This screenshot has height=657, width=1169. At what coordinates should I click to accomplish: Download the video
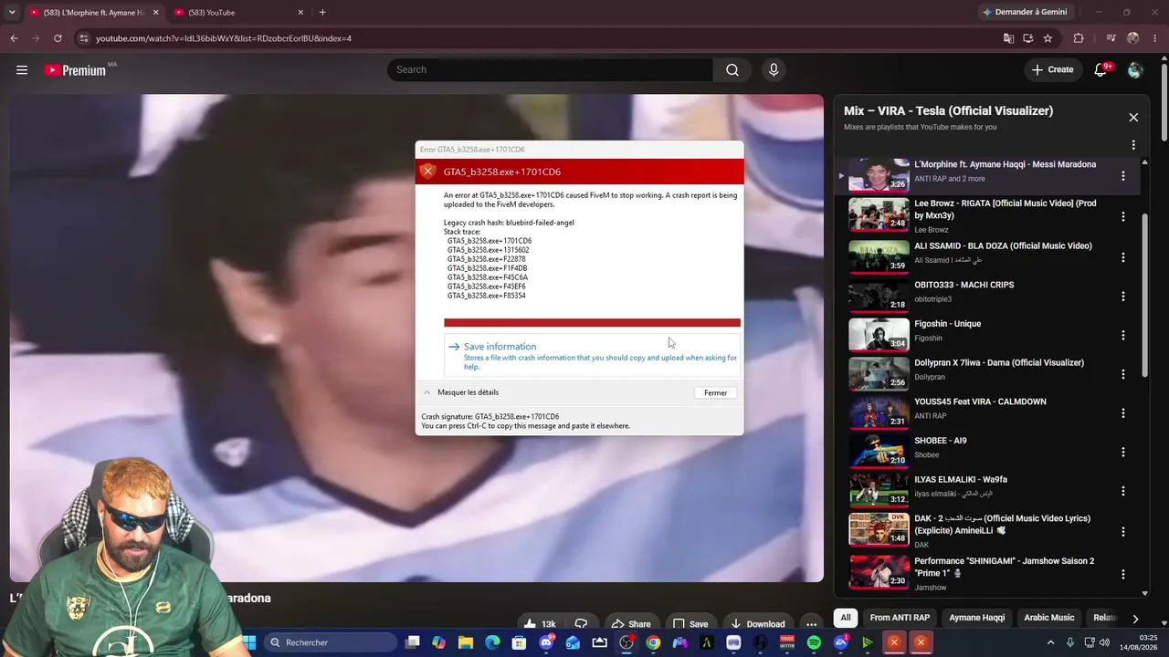coord(757,624)
